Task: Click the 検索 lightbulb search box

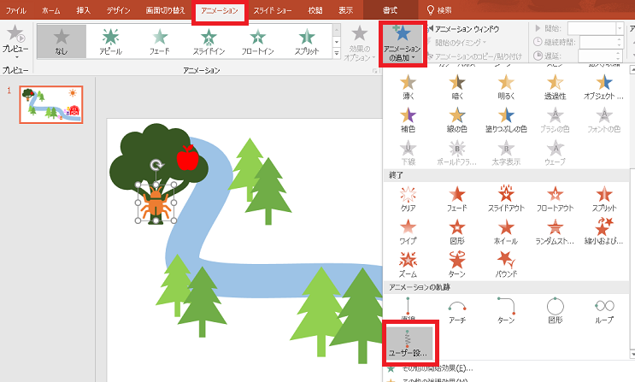Action: coord(439,10)
